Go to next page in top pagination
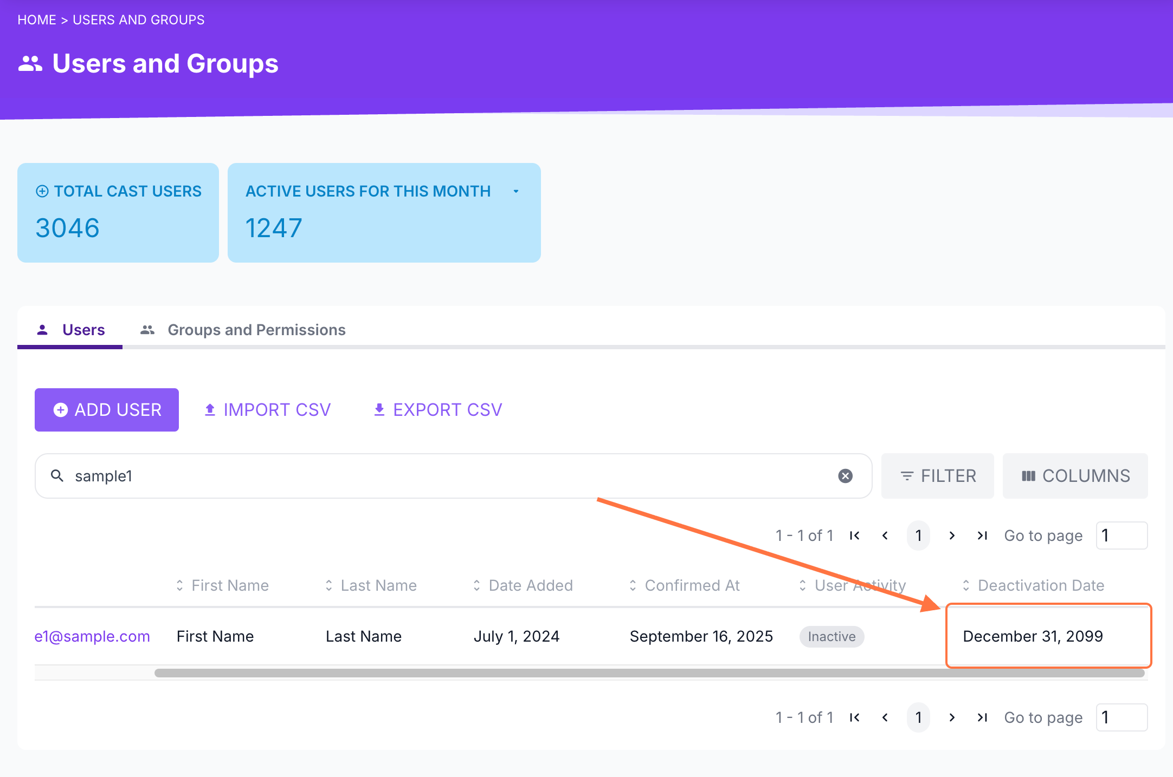 pos(952,536)
